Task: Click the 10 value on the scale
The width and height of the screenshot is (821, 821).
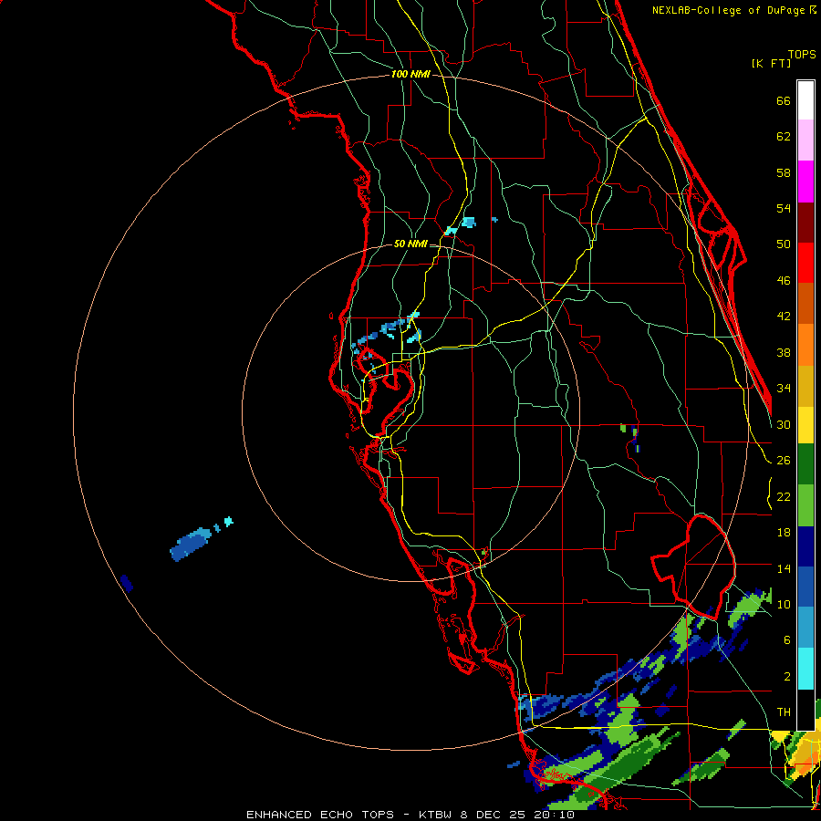Action: pyautogui.click(x=784, y=604)
